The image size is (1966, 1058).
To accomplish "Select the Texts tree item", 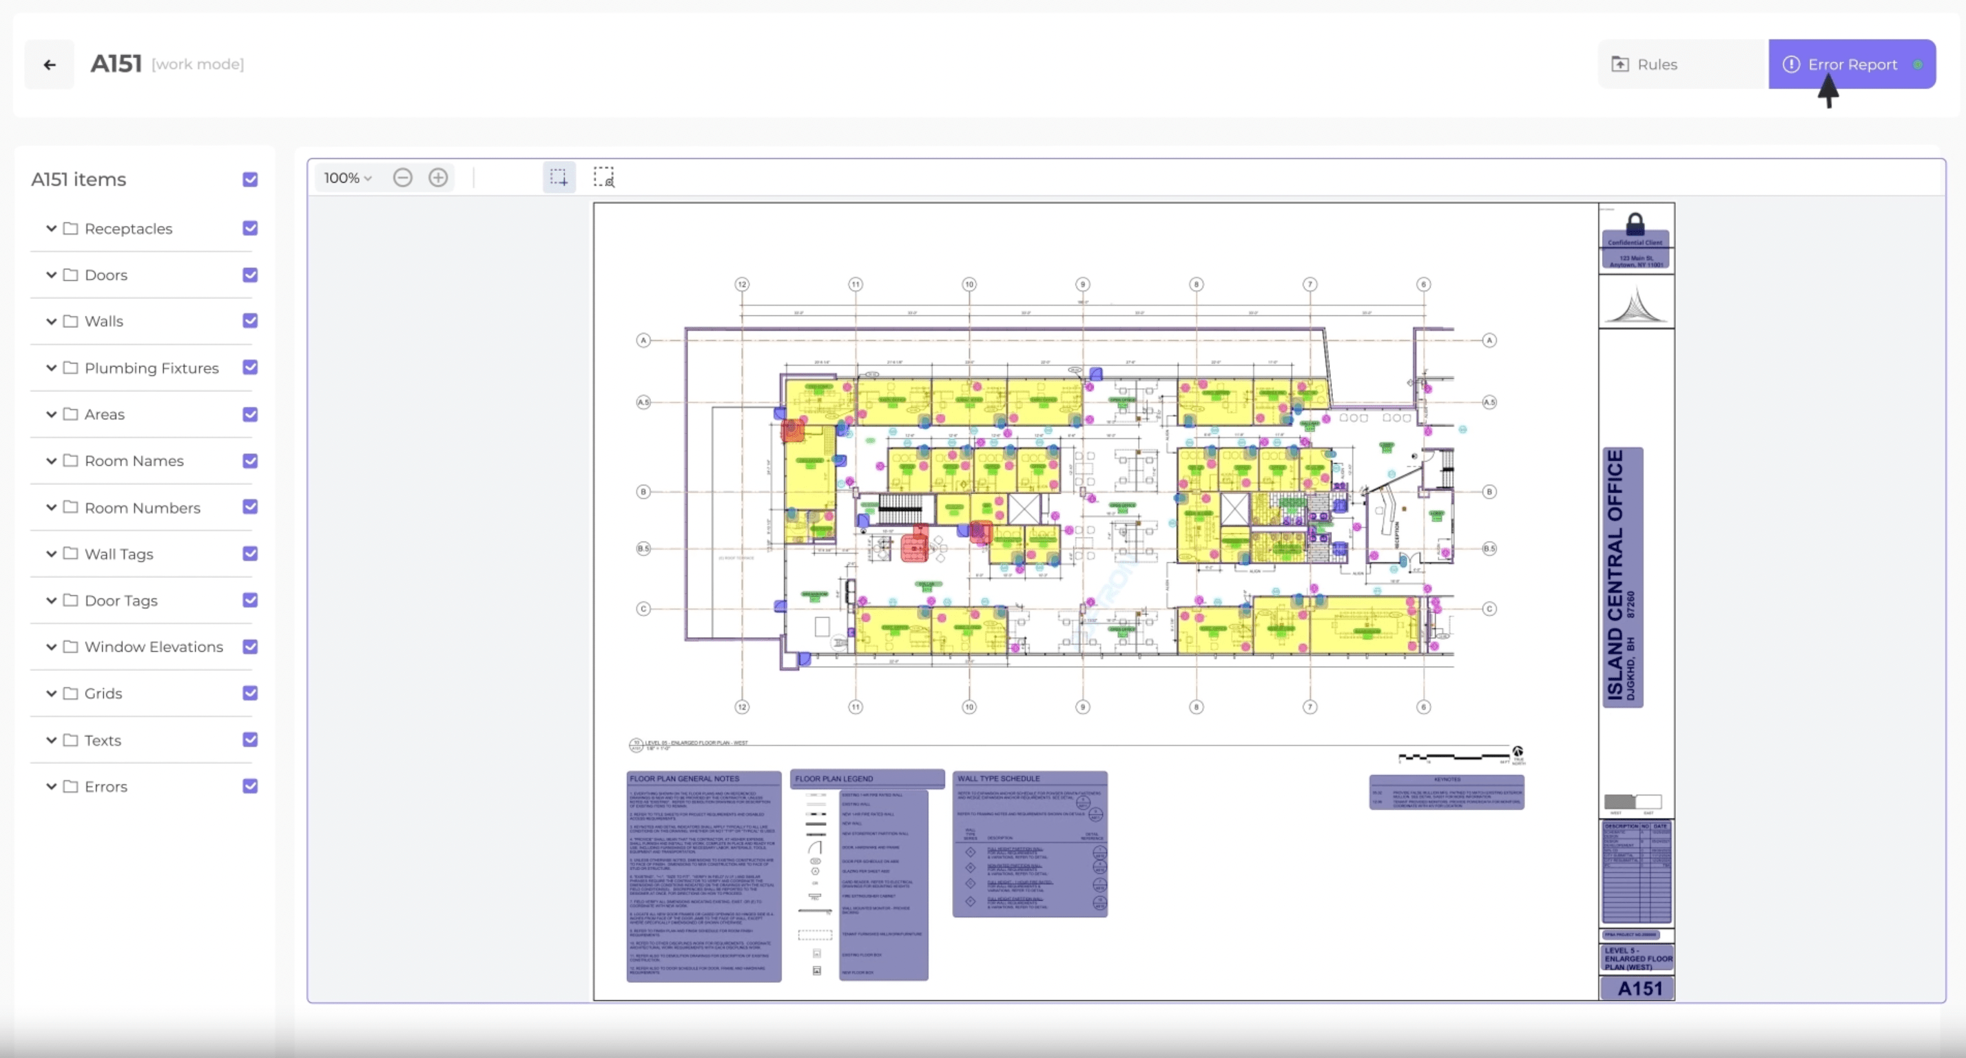I will (103, 740).
